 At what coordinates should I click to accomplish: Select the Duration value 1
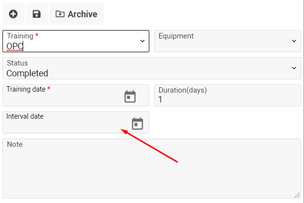(x=160, y=100)
